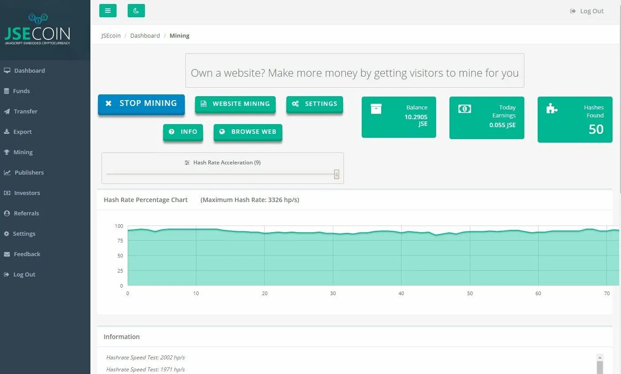Screen dimensions: 621x374
Task: Click the Today Earnings money bill icon
Action: click(x=465, y=109)
